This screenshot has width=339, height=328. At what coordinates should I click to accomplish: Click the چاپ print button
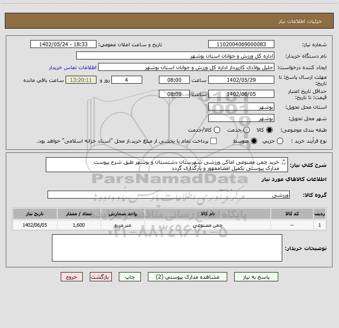click(x=130, y=277)
